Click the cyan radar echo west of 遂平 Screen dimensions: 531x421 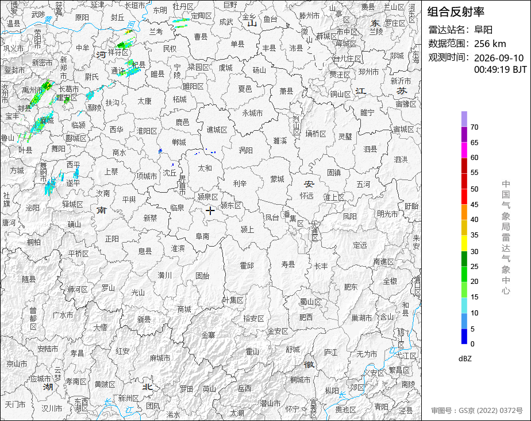click(50, 186)
